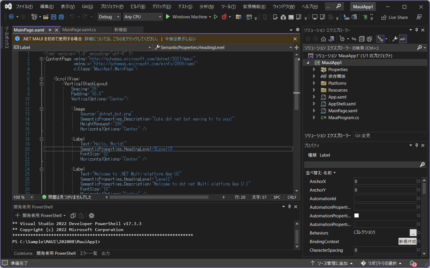Click Collapse All icon in Solution Explorer
The width and height of the screenshot is (430, 268).
click(362, 39)
